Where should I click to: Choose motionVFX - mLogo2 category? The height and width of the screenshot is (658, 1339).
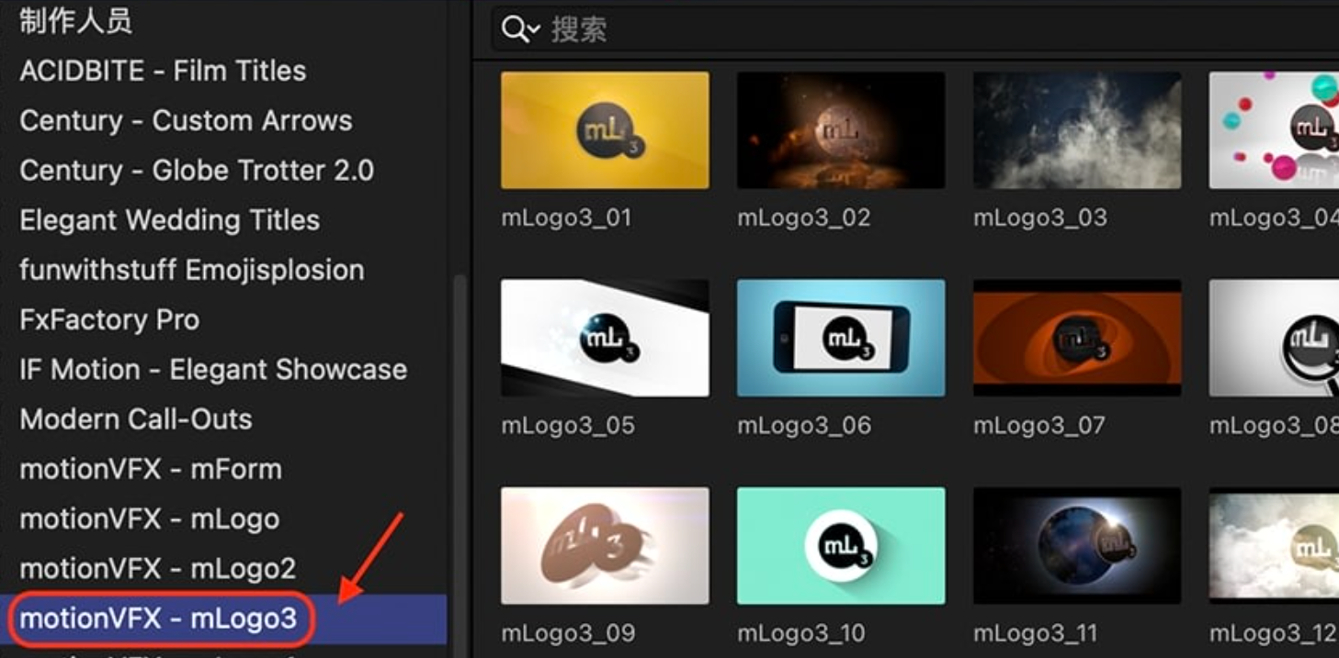[158, 568]
